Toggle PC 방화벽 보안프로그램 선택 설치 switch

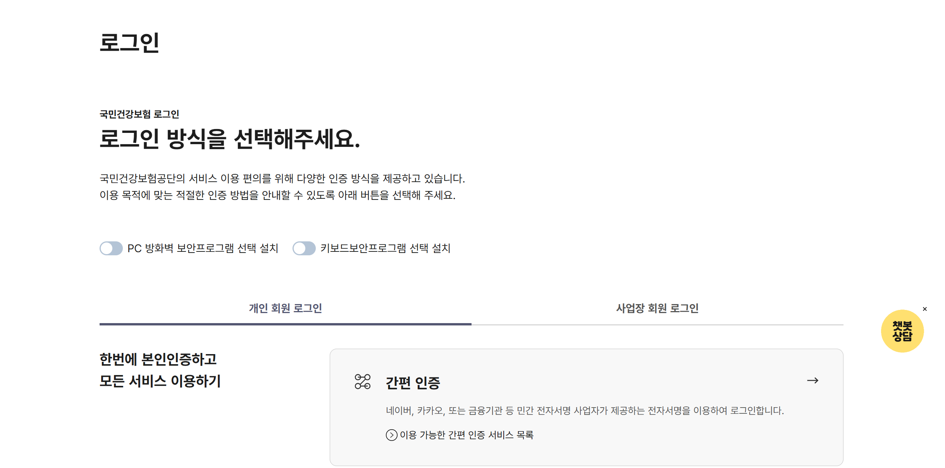[x=111, y=248]
